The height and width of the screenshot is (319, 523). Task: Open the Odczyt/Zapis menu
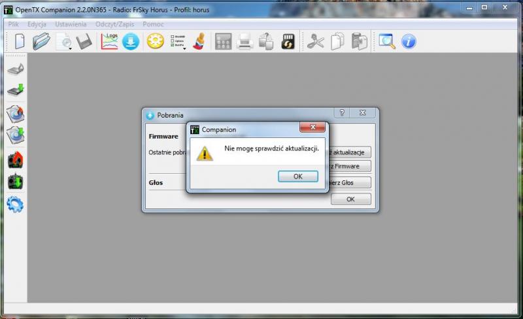click(114, 24)
